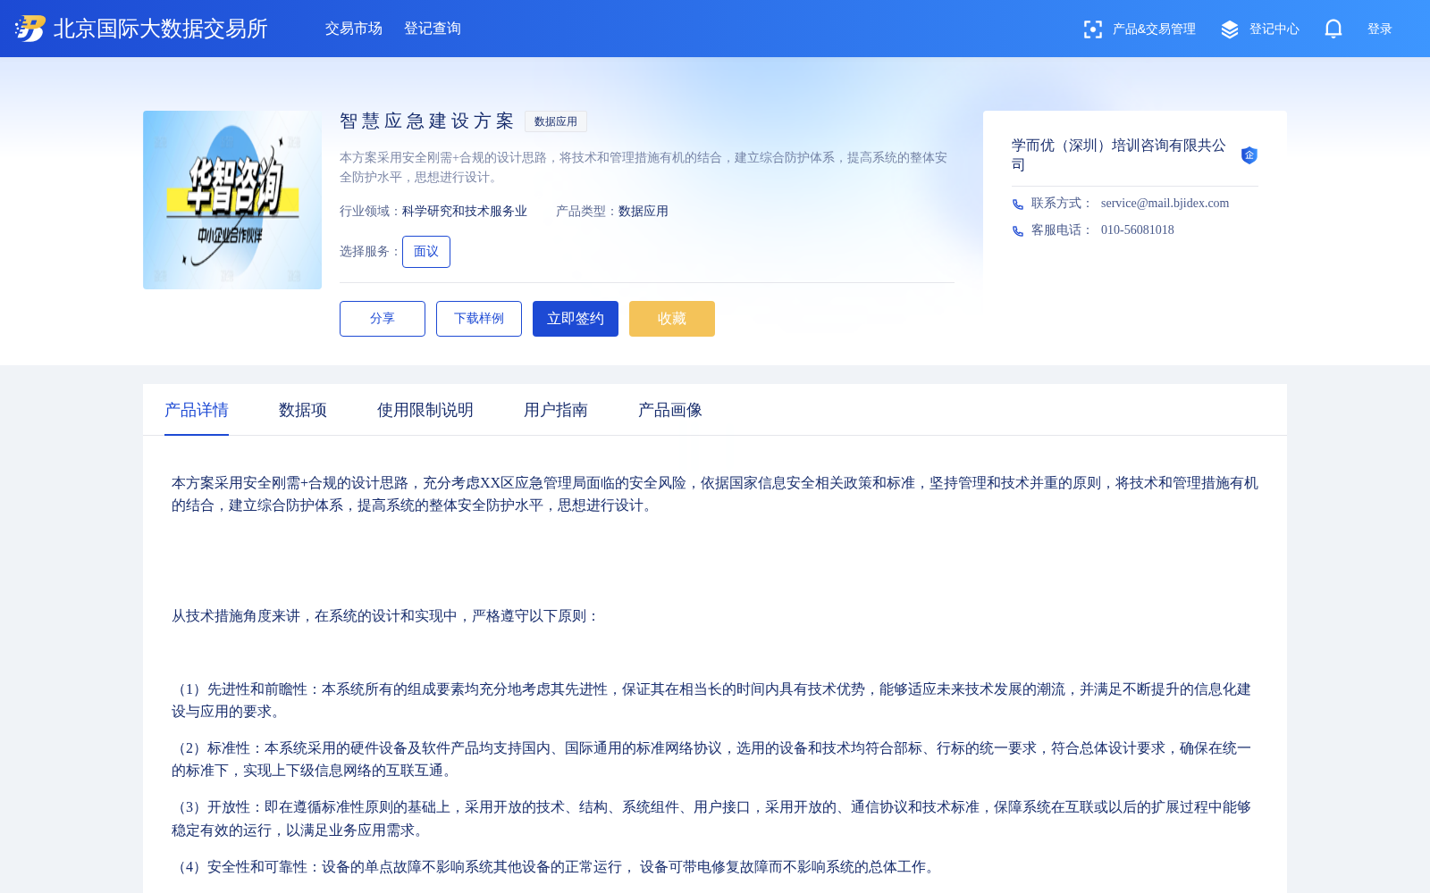
Task: Click the title 智慧应急建设方案
Action: [427, 121]
